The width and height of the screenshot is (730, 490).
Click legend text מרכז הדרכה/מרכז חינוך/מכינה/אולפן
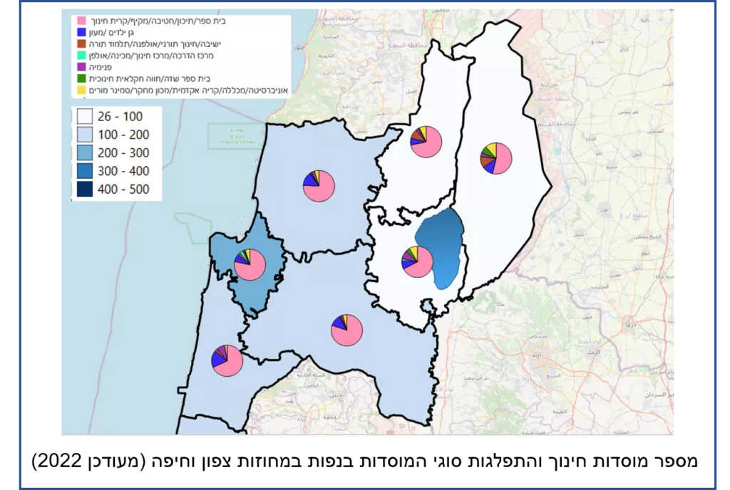(151, 56)
